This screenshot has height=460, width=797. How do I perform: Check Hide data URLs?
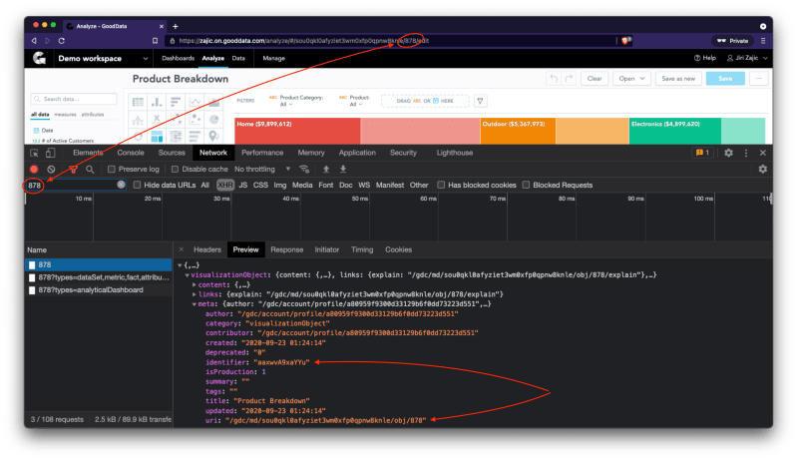[x=137, y=185]
